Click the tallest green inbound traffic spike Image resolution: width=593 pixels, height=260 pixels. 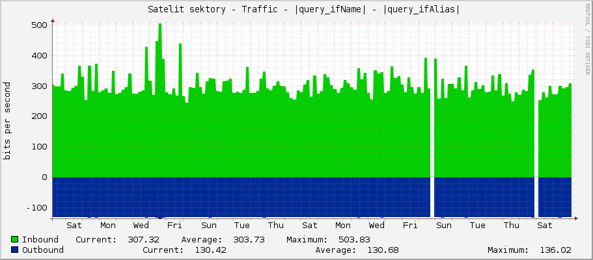click(160, 100)
